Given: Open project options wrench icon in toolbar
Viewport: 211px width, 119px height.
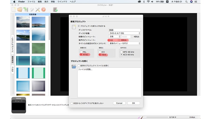Looking at the screenshot, I should [x=32, y=9].
